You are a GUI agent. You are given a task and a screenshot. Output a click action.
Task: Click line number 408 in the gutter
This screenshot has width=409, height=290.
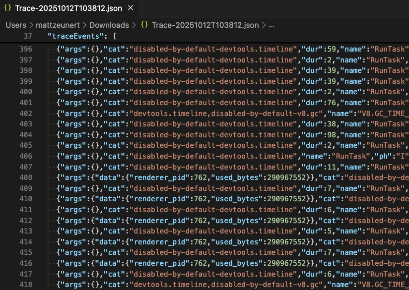coord(25,177)
